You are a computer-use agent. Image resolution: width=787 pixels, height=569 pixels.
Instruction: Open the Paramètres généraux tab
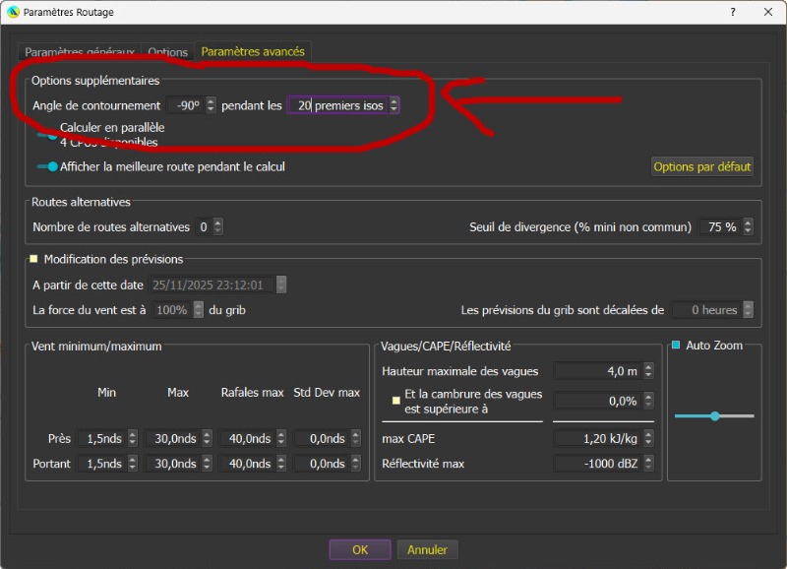pos(80,52)
